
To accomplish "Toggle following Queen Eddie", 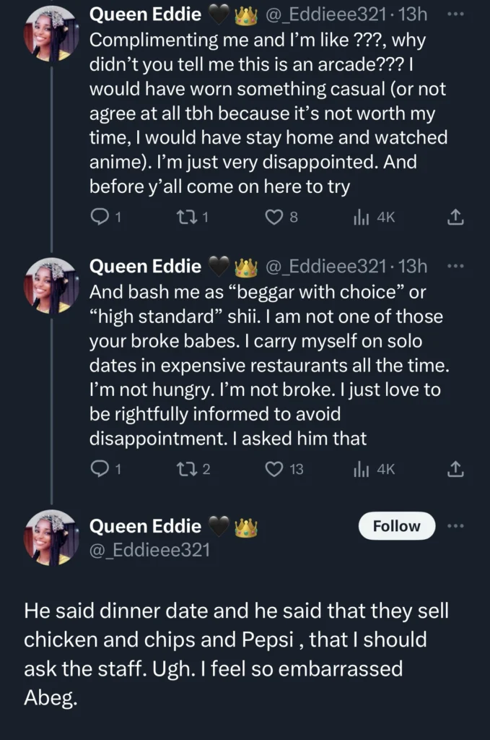I will 396,526.
